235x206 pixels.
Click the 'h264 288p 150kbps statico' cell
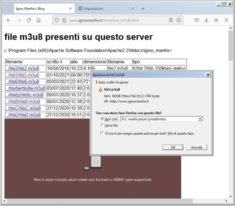(159, 68)
